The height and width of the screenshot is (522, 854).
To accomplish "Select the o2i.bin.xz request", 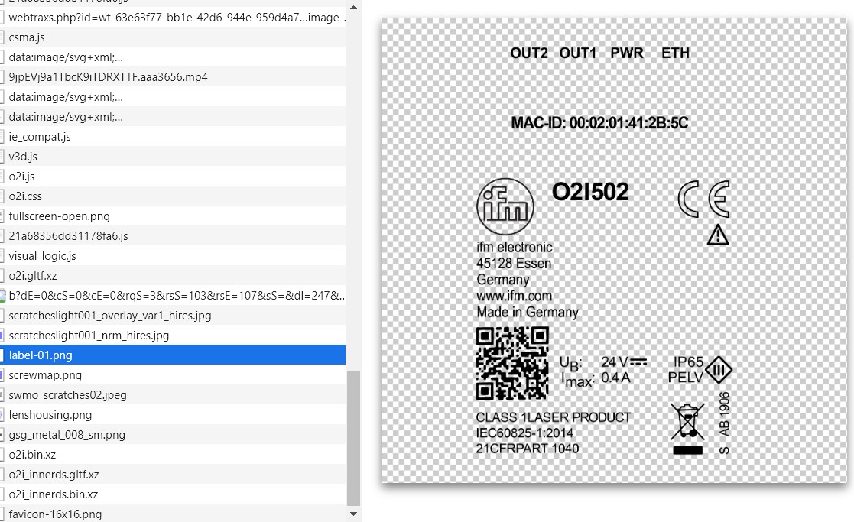I will tap(173, 455).
